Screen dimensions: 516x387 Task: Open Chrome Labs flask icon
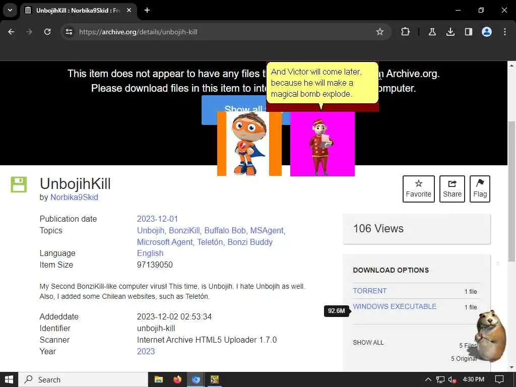(x=432, y=32)
